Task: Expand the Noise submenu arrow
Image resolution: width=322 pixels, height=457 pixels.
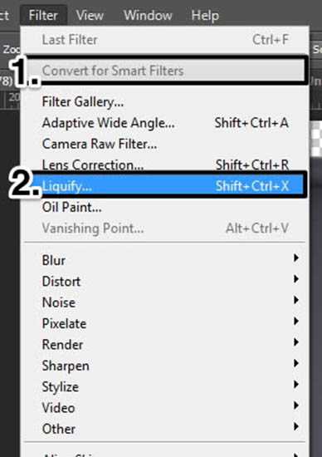Action: (x=295, y=300)
